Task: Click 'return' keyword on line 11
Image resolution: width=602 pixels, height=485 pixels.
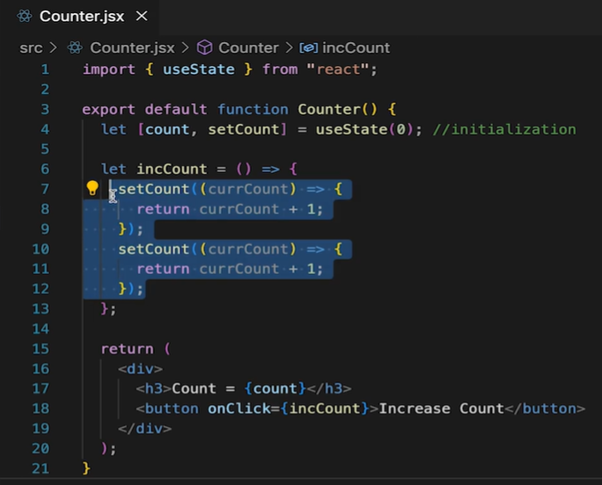Action: pos(163,269)
